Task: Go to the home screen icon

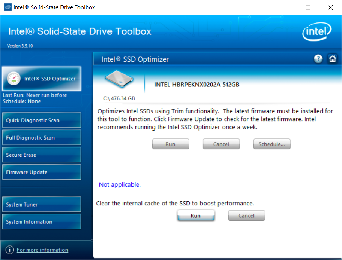Action: pyautogui.click(x=332, y=59)
